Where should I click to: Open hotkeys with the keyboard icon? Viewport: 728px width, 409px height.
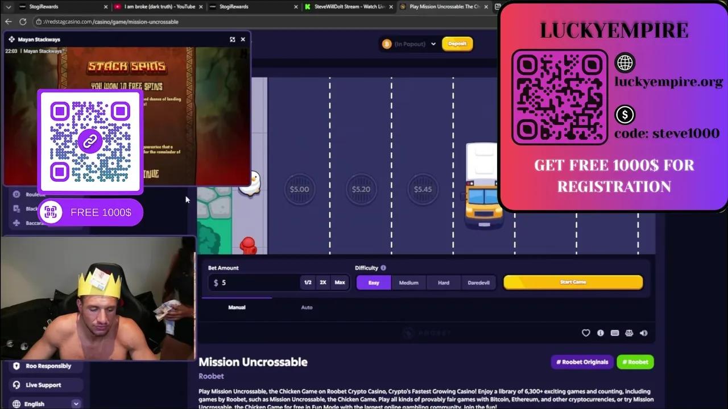(x=615, y=333)
